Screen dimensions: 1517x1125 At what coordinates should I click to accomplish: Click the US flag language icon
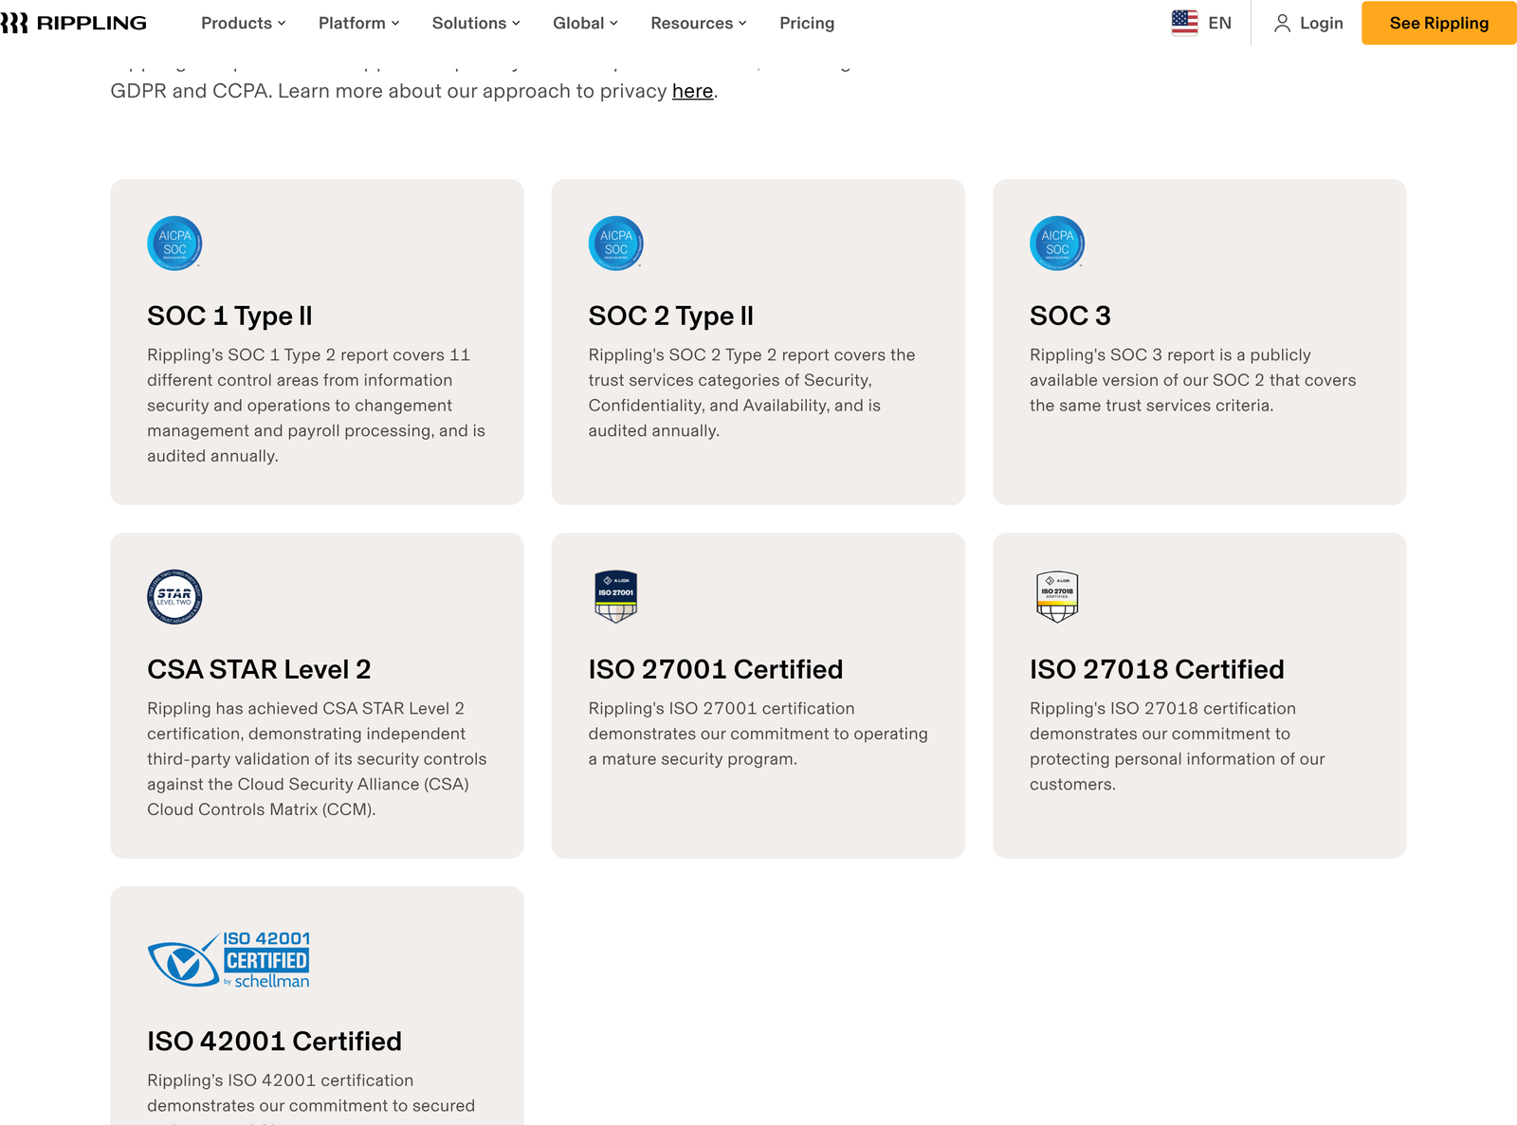(1185, 23)
